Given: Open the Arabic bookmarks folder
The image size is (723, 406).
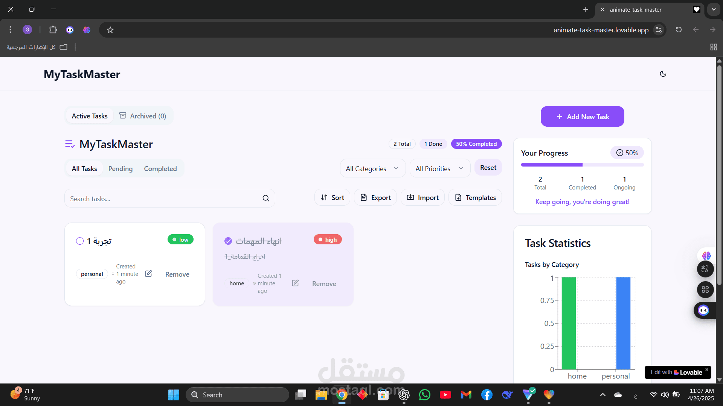Looking at the screenshot, I should pos(37,47).
